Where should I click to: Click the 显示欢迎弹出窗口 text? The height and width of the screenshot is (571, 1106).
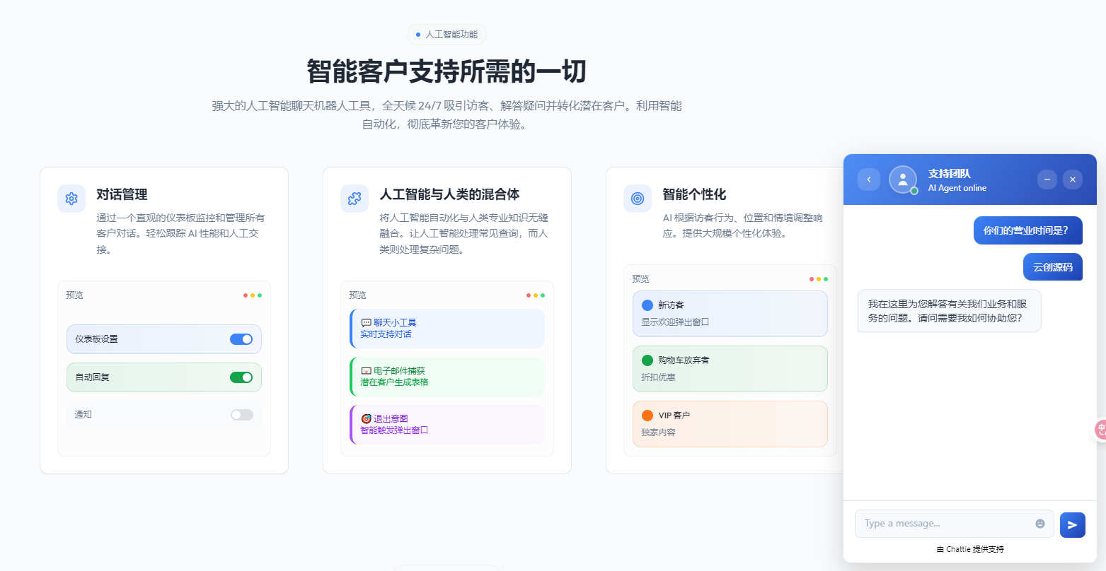pyautogui.click(x=675, y=322)
